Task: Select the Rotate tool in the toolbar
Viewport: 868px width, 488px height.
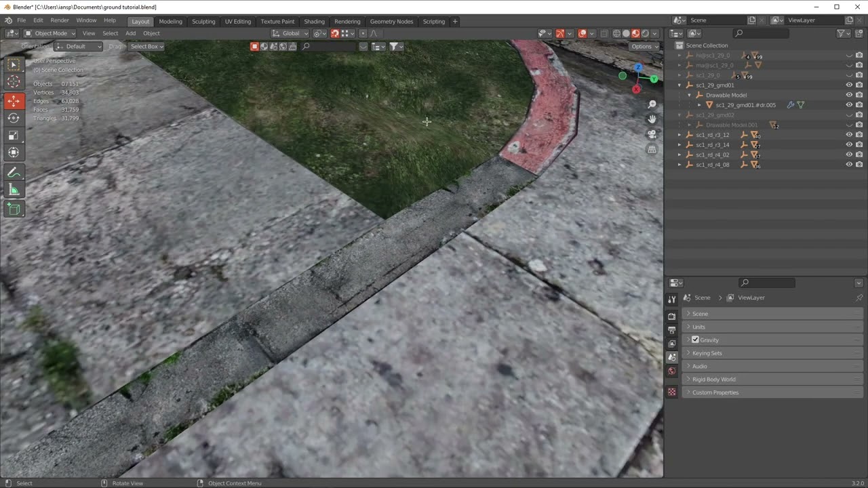Action: click(x=14, y=118)
